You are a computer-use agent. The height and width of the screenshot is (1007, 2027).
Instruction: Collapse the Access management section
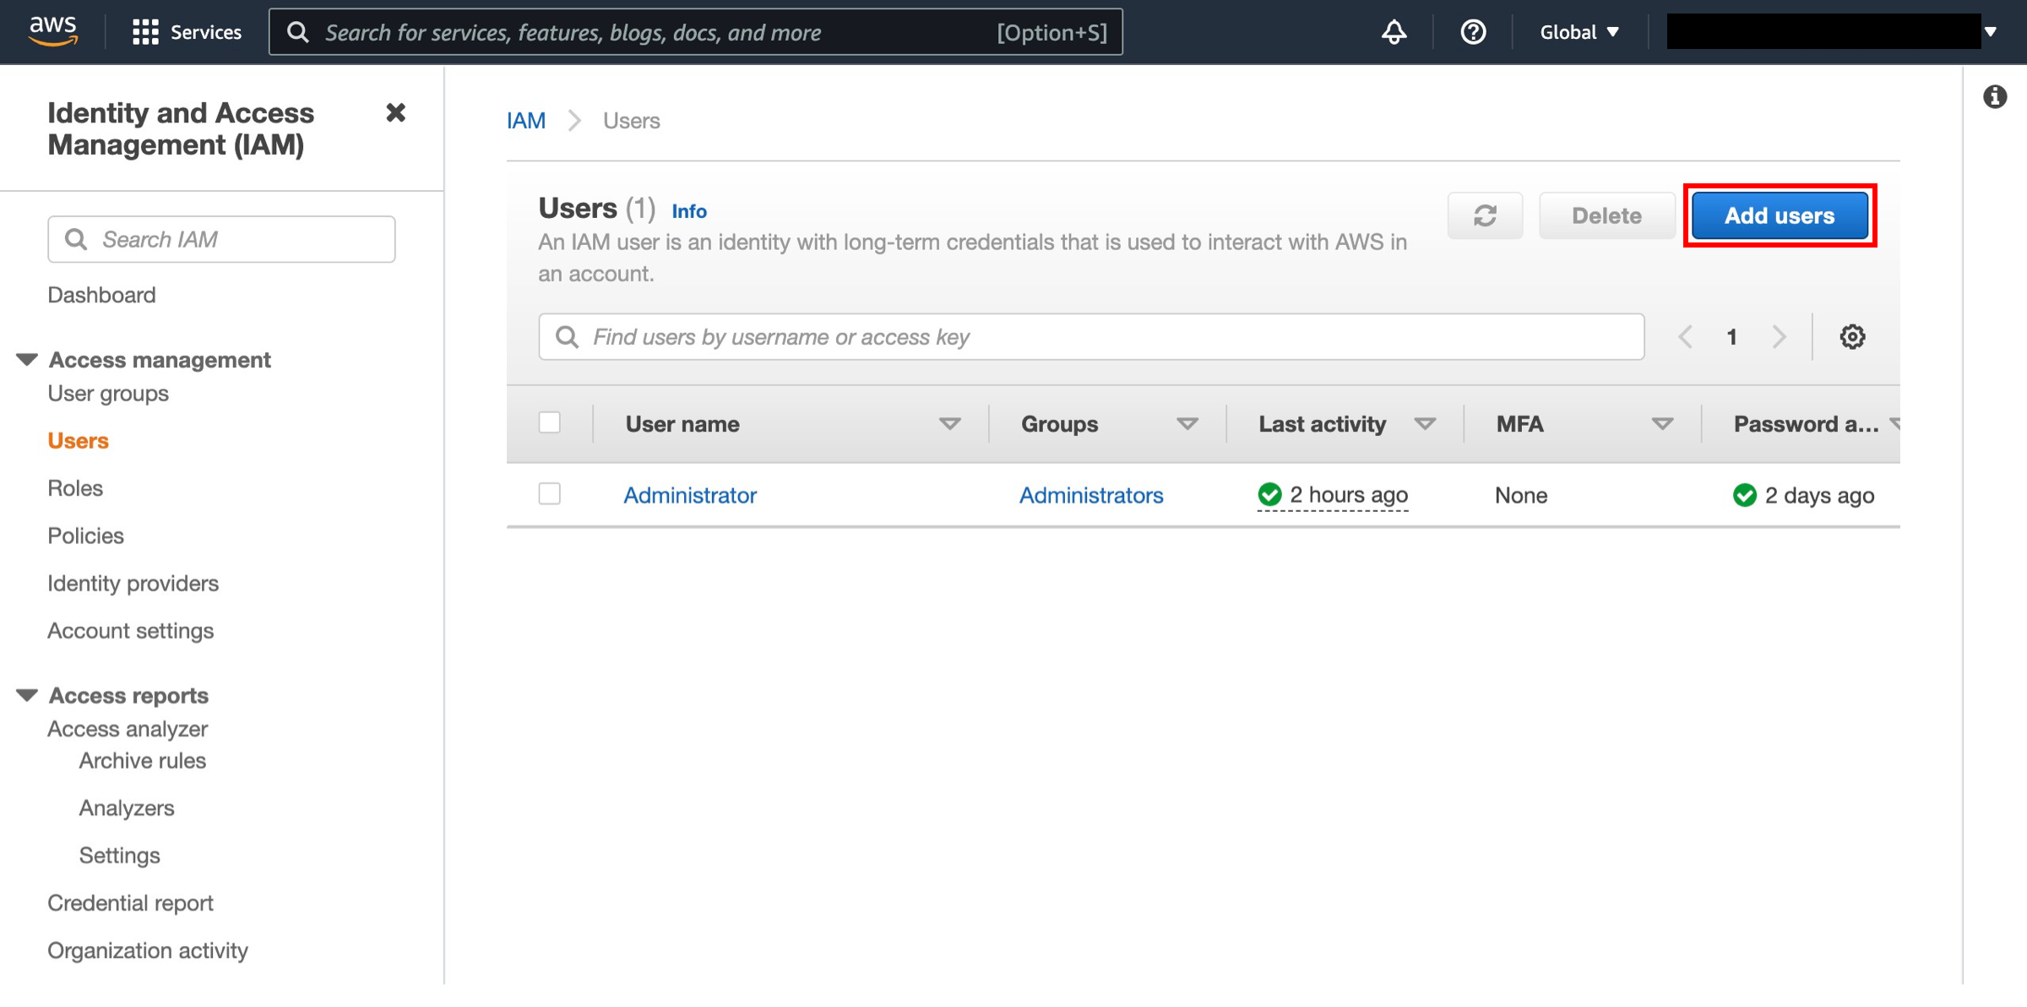click(27, 360)
